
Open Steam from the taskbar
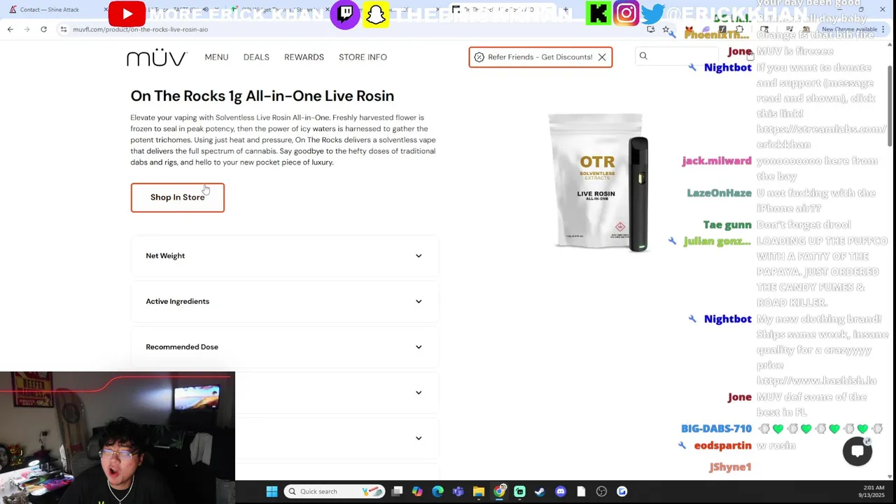tap(540, 491)
